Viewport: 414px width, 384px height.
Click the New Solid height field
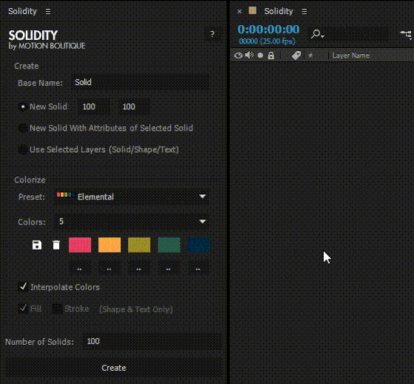tap(134, 106)
